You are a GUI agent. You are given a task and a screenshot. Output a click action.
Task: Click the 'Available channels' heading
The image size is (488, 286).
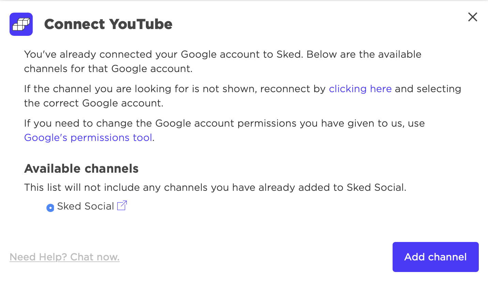click(81, 169)
